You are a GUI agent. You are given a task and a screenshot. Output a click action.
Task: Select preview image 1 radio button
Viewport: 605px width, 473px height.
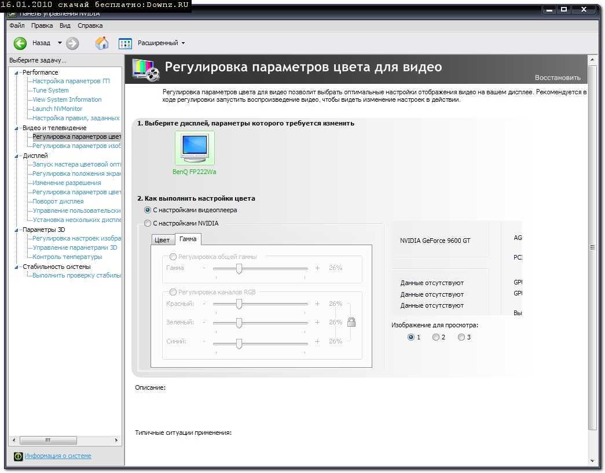coord(411,337)
